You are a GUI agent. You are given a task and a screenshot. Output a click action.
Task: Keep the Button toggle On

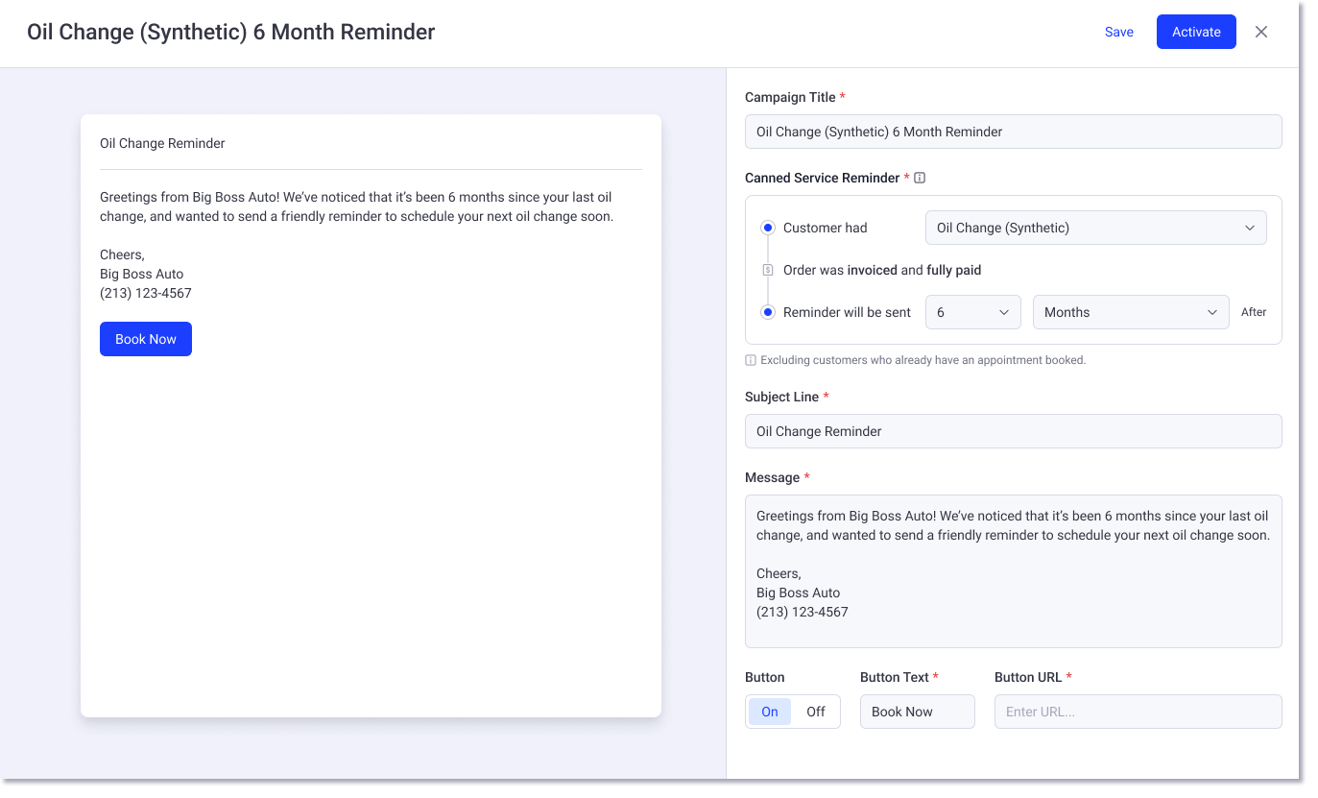click(x=769, y=712)
